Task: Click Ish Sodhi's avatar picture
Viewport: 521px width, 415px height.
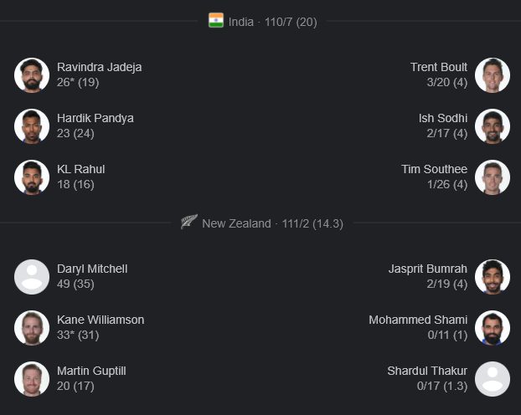Action: click(492, 126)
